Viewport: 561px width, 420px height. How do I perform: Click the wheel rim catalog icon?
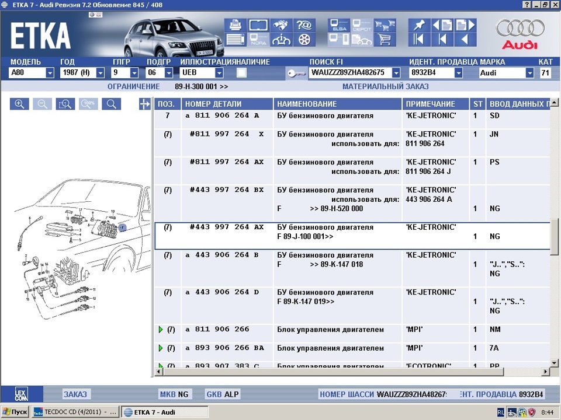click(x=304, y=40)
